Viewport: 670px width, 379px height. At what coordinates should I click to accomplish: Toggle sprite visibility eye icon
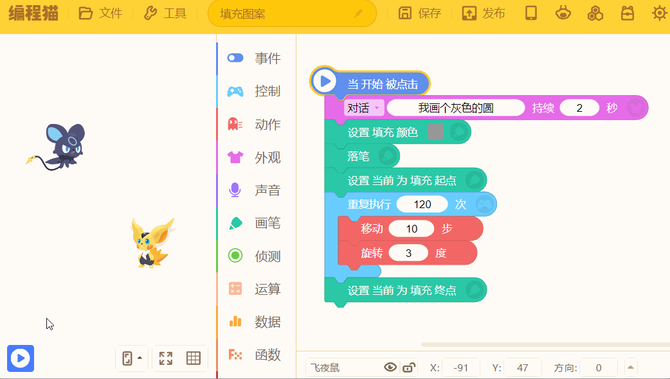click(x=390, y=367)
